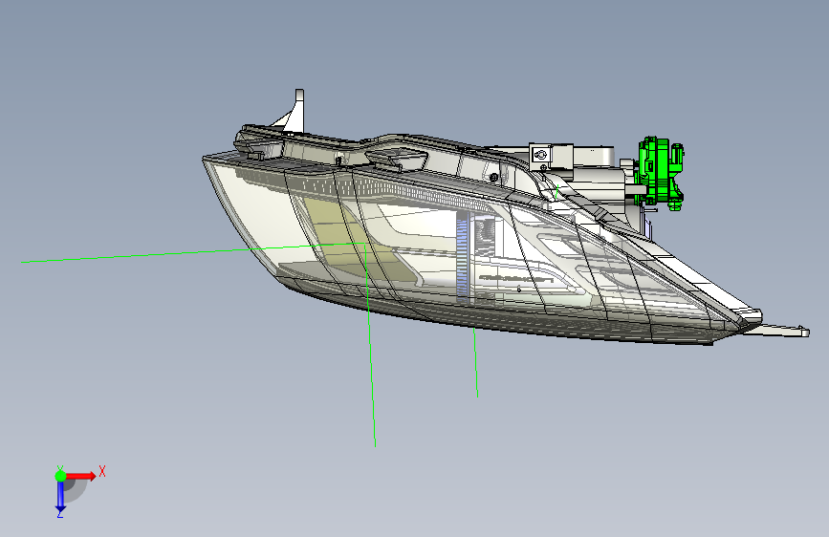Select the flat mounting tab at right tip

[x=778, y=331]
